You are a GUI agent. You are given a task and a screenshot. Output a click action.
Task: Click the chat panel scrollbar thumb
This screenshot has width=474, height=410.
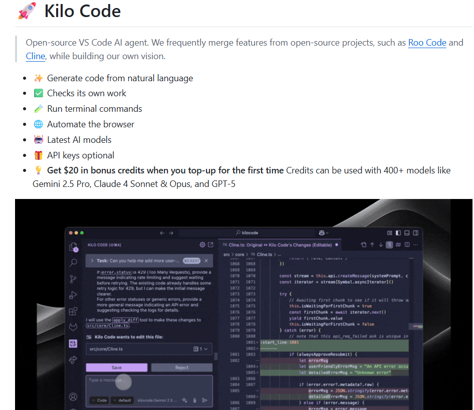click(216, 356)
